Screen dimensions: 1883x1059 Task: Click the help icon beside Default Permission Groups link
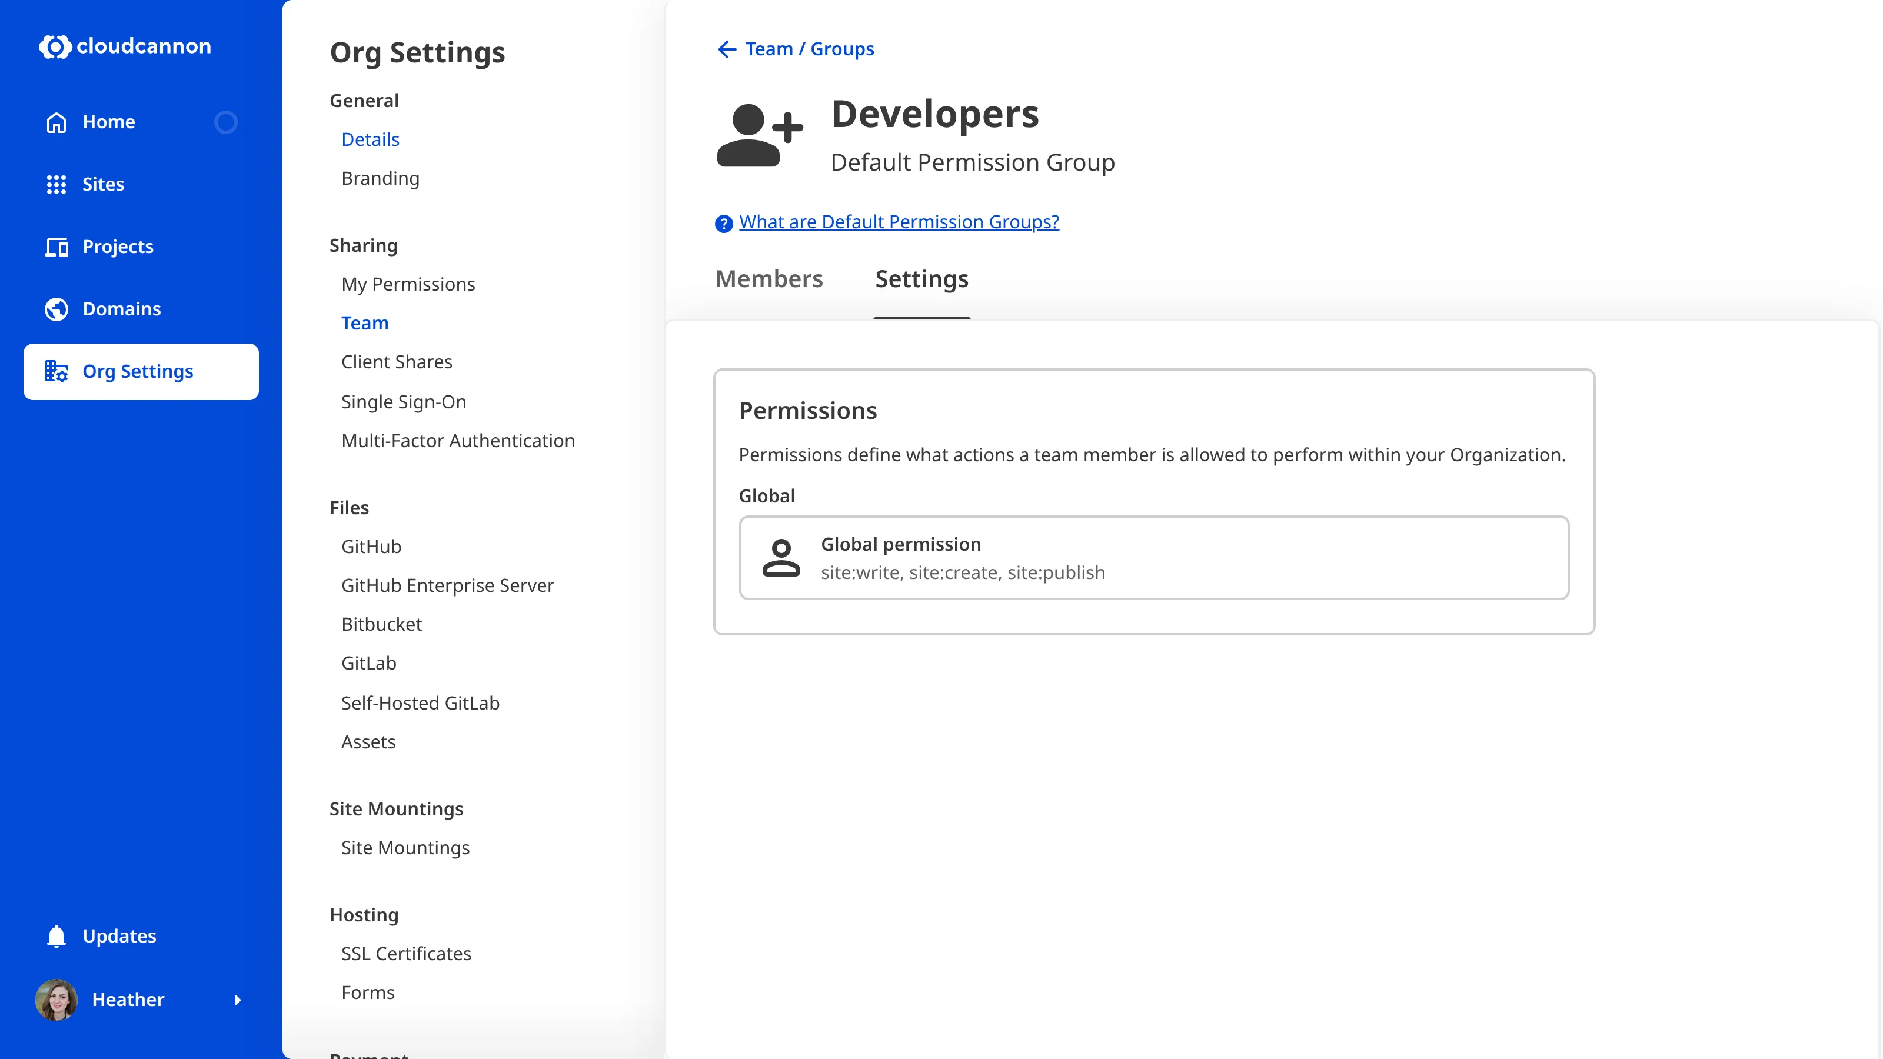click(x=723, y=223)
